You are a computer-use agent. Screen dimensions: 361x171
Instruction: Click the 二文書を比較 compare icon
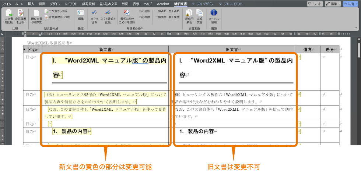[x=8, y=17]
